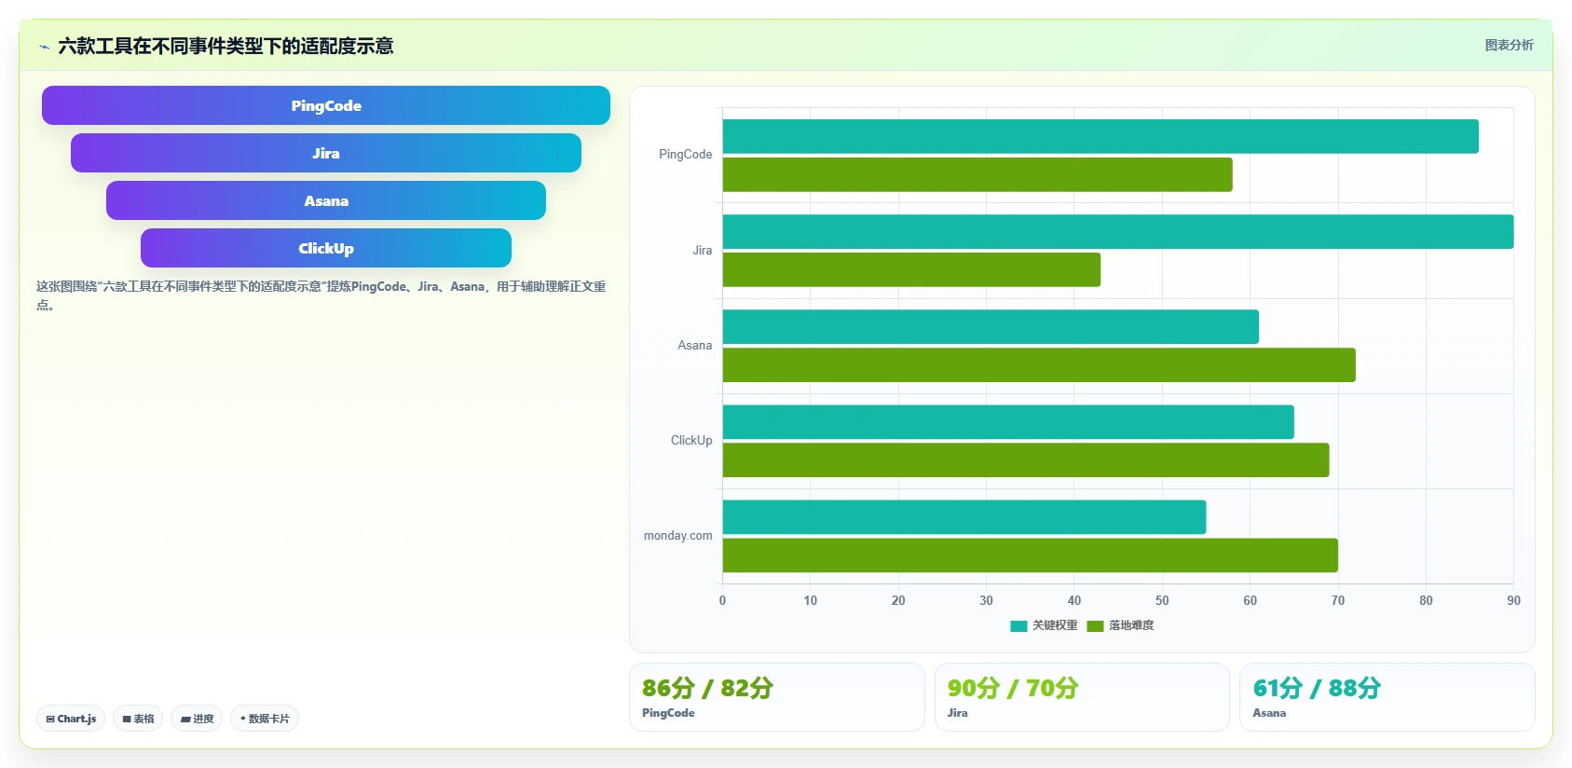Click the 表格 tag chip
1572x768 pixels.
tap(138, 719)
